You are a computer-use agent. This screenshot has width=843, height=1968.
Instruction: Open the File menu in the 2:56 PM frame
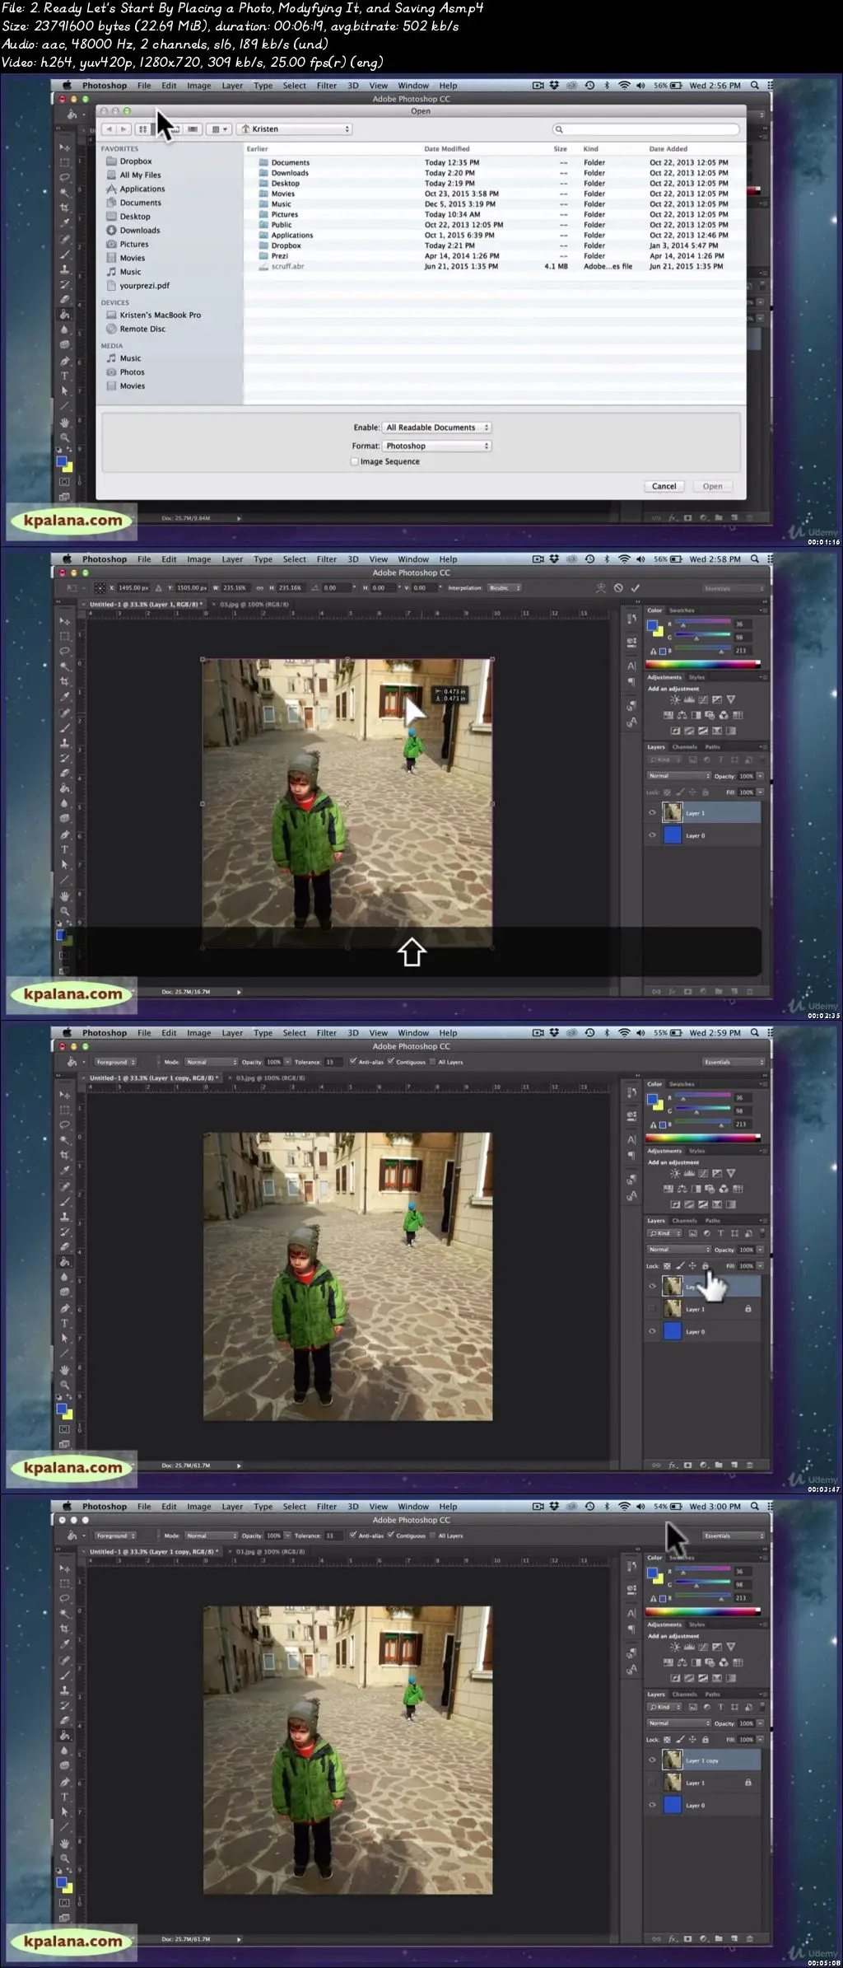(x=144, y=85)
